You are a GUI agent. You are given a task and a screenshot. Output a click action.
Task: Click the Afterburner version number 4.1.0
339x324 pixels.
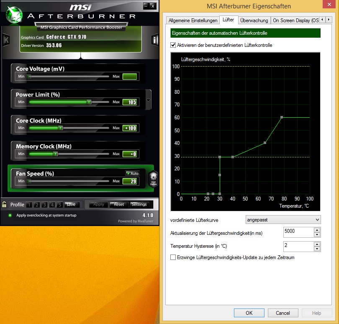(148, 215)
